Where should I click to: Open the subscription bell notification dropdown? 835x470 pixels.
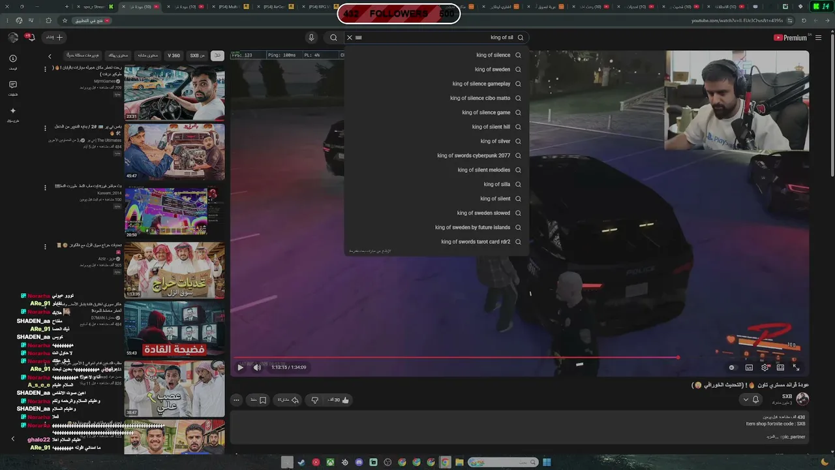click(x=751, y=399)
